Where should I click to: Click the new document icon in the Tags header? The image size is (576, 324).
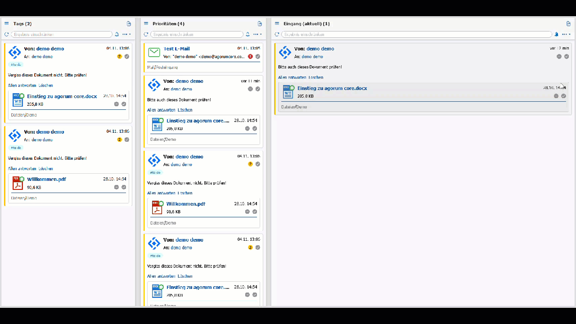[x=129, y=23]
